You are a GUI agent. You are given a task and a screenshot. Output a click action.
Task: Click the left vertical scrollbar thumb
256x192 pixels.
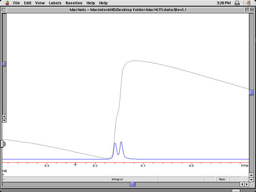pos(4,64)
